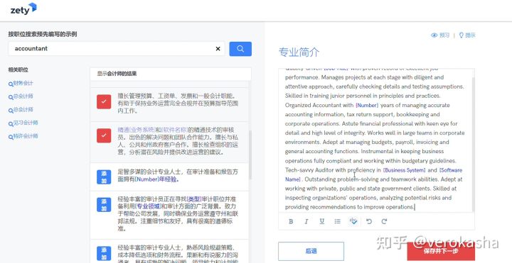Click the [类型] placeholder in results

click(194, 199)
